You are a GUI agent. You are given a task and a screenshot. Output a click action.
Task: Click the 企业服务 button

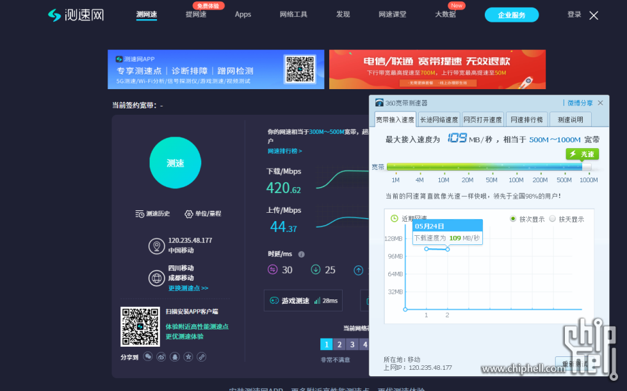click(x=512, y=15)
